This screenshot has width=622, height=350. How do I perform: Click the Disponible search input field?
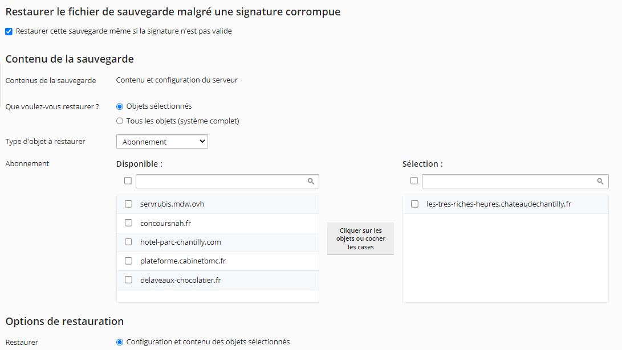coord(221,182)
